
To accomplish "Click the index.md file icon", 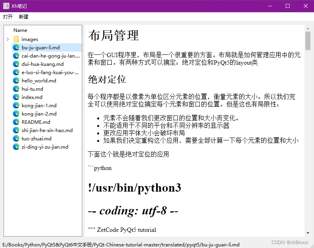I will click(x=16, y=97).
